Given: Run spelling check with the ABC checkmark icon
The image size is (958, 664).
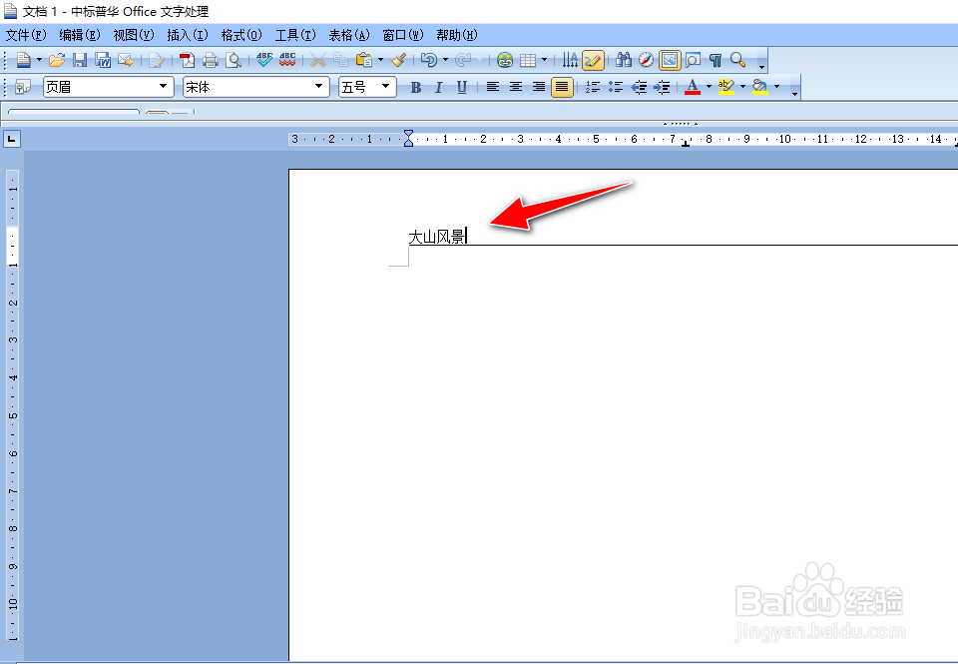Looking at the screenshot, I should (263, 60).
